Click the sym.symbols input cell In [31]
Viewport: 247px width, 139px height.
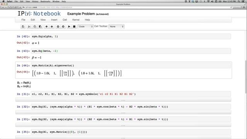tap(131, 94)
